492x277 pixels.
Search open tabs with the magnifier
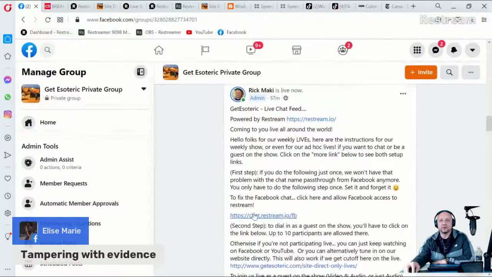click(438, 6)
